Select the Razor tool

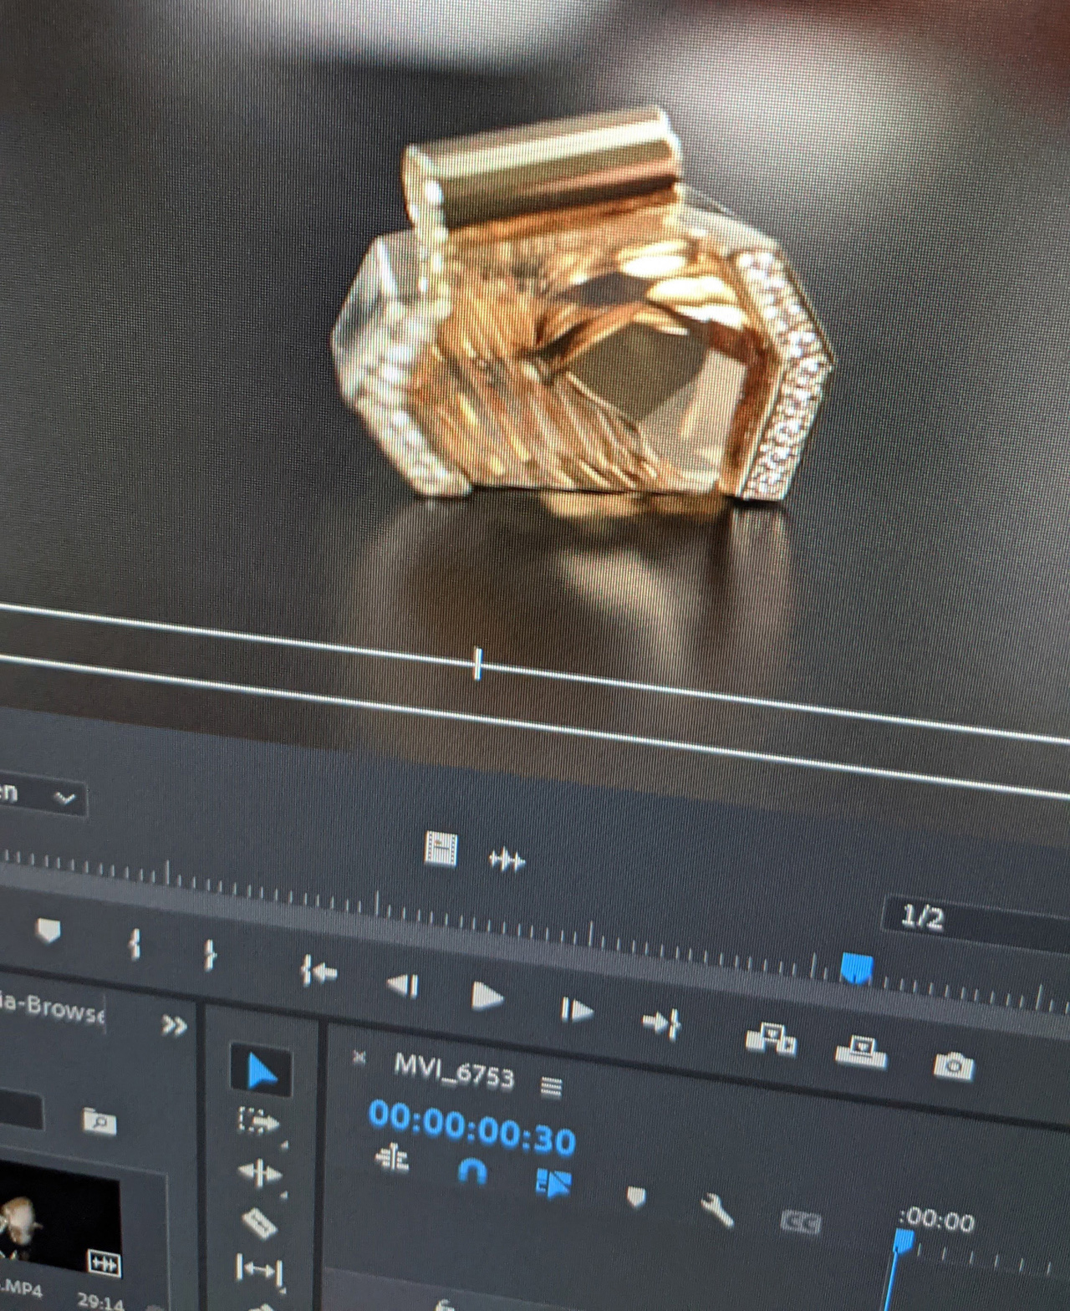pyautogui.click(x=260, y=1222)
